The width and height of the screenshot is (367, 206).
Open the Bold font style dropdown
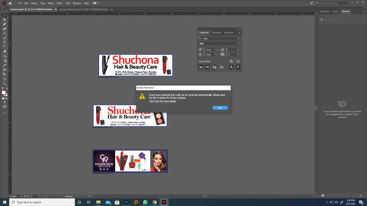point(238,43)
